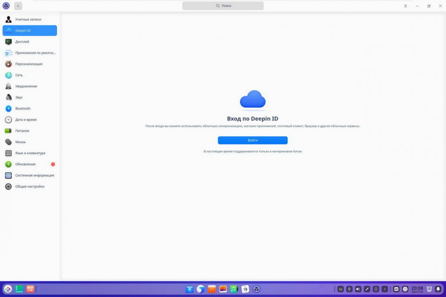Image resolution: width=446 pixels, height=297 pixels.
Task: Open Обновления with red notification dot
Action: click(x=25, y=164)
